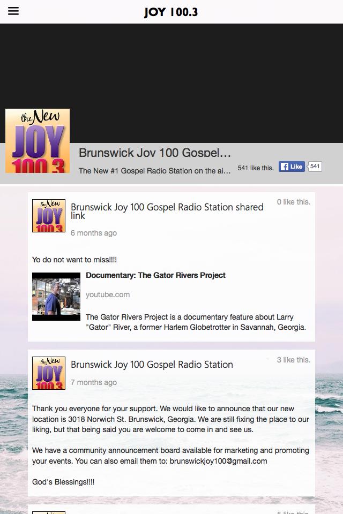
Task: Open the Gator Rivers video thumbnail
Action: point(56,297)
